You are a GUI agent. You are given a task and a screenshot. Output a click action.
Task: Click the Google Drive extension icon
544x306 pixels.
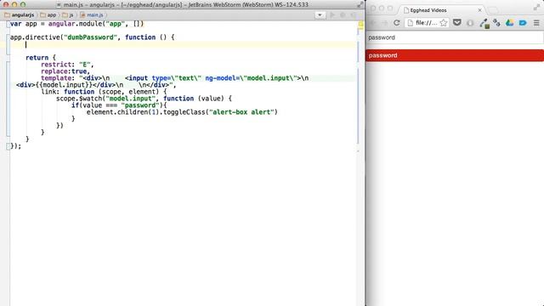(510, 23)
